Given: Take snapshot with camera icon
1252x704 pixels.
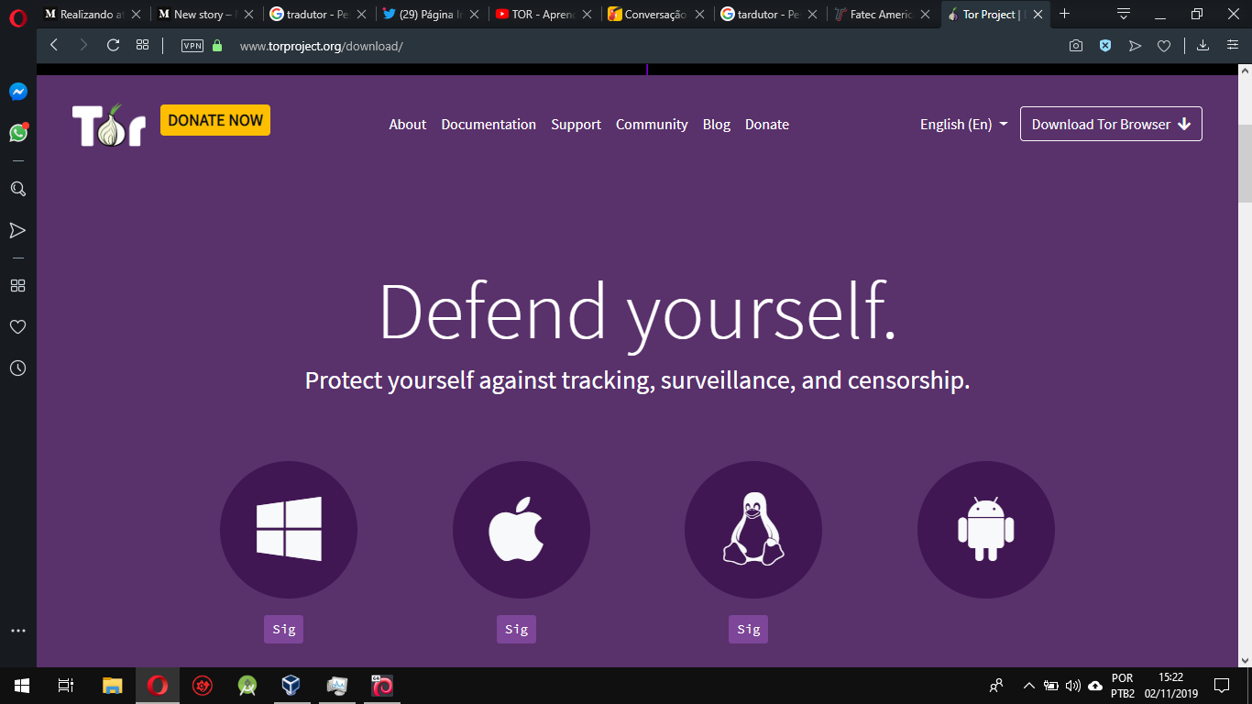Looking at the screenshot, I should coord(1076,46).
